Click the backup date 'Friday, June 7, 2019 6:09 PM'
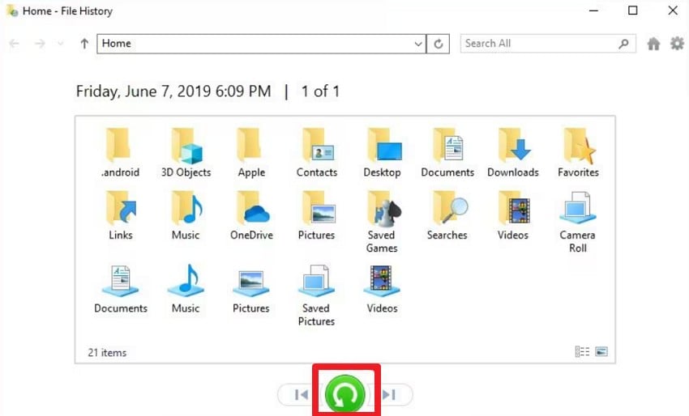The height and width of the screenshot is (416, 689). click(x=173, y=91)
